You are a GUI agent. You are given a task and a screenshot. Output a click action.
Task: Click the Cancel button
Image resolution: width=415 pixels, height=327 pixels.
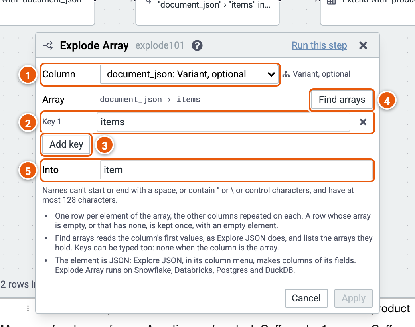306,298
